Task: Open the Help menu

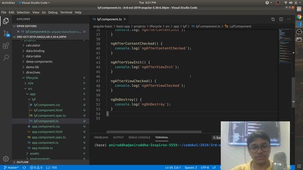Action: pyautogui.click(x=78, y=12)
